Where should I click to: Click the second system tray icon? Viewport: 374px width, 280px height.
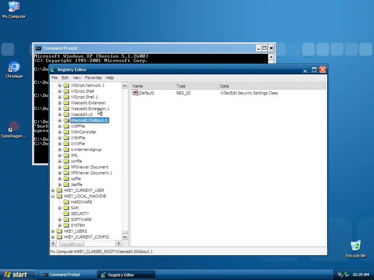pyautogui.click(x=347, y=275)
